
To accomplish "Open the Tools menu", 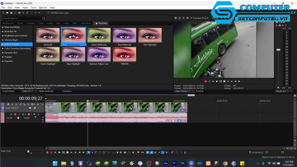I will tap(33, 7).
